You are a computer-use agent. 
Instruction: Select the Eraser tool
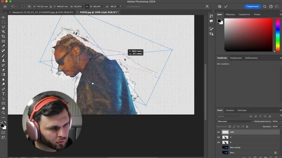pyautogui.click(x=3, y=70)
